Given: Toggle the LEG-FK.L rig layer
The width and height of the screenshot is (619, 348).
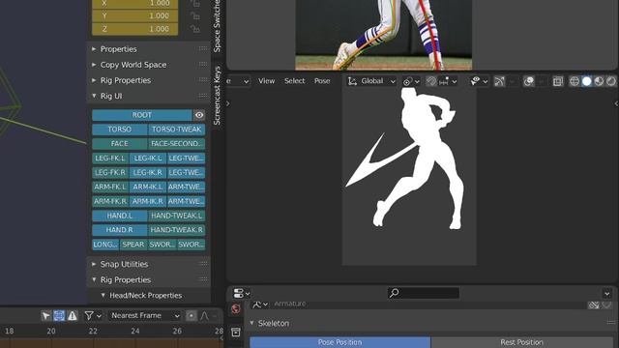Looking at the screenshot, I should [110, 158].
